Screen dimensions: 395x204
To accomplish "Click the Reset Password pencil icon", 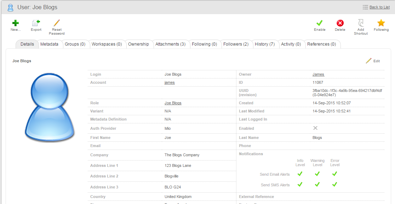I will click(x=57, y=23).
